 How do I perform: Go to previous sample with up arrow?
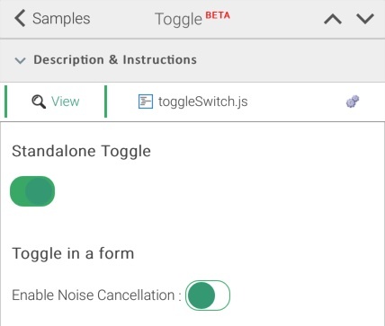333,20
